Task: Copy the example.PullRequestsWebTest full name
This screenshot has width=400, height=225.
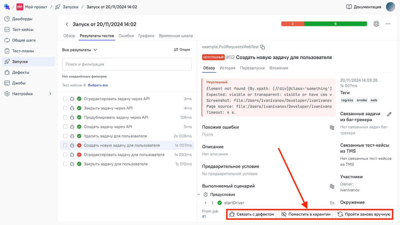Action: pyautogui.click(x=263, y=47)
